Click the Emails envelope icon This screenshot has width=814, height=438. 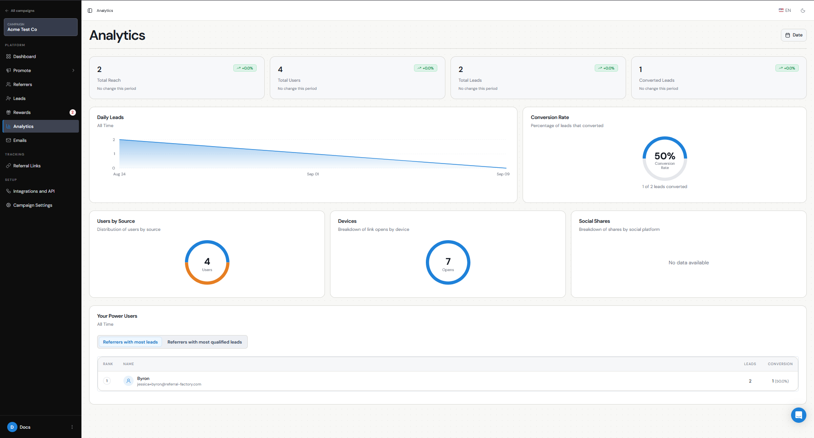point(8,140)
